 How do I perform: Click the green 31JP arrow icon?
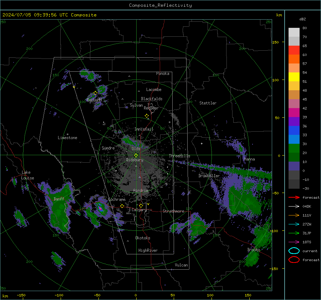pos(294,233)
